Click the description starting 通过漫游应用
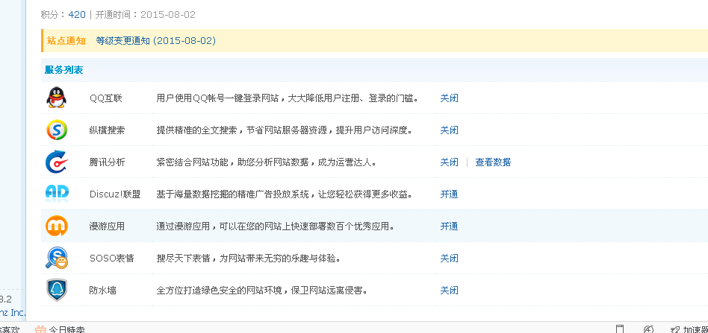The height and width of the screenshot is (333, 708). (x=276, y=226)
